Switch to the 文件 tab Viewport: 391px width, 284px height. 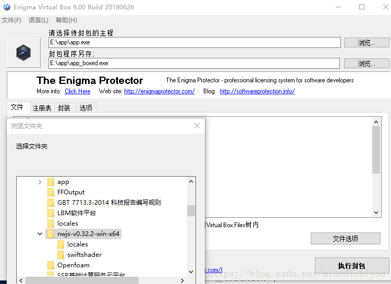tap(18, 107)
